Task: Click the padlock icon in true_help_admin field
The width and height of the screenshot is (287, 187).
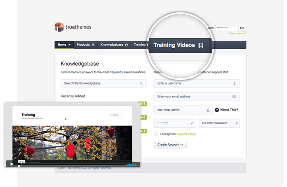Action: click(208, 110)
